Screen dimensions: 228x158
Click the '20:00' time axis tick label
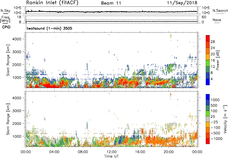(x=169, y=152)
